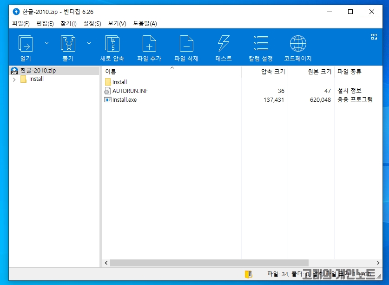
Task: Click the 새로 압축 (New archive) icon
Action: 112,44
